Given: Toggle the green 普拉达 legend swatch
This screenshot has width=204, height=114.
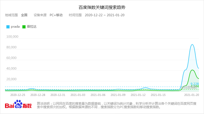Looking at the screenshot, I should [x=24, y=27].
